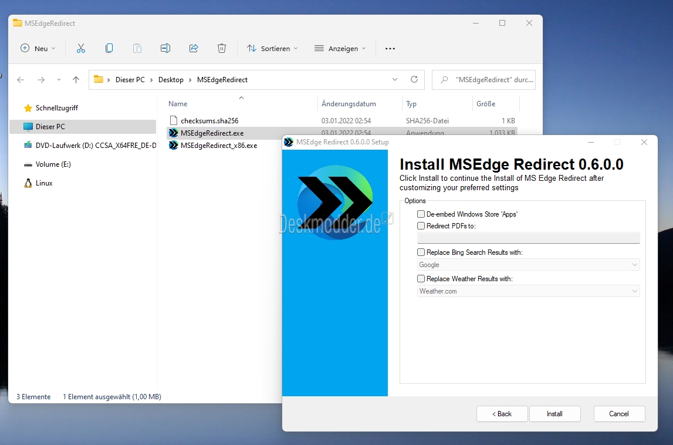The height and width of the screenshot is (445, 673).
Task: Select the MSEdgeRedirect.exe file name
Action: coord(212,133)
